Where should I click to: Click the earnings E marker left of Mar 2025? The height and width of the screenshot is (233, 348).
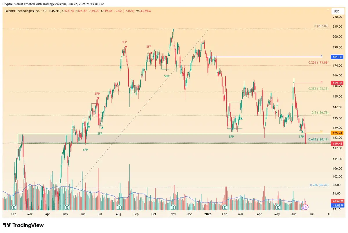click(14, 207)
